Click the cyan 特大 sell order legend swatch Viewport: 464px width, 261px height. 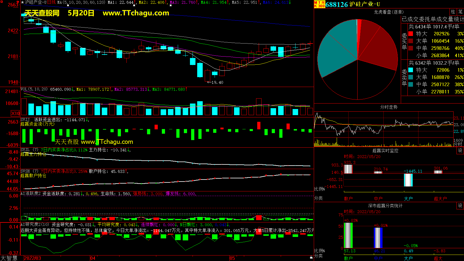click(411, 70)
